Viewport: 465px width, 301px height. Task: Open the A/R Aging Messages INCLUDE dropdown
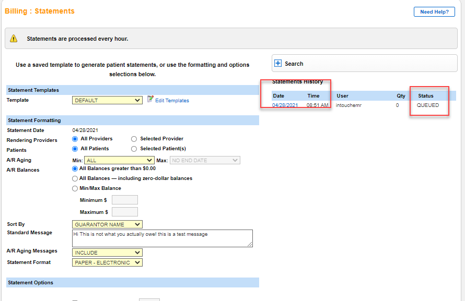(107, 252)
